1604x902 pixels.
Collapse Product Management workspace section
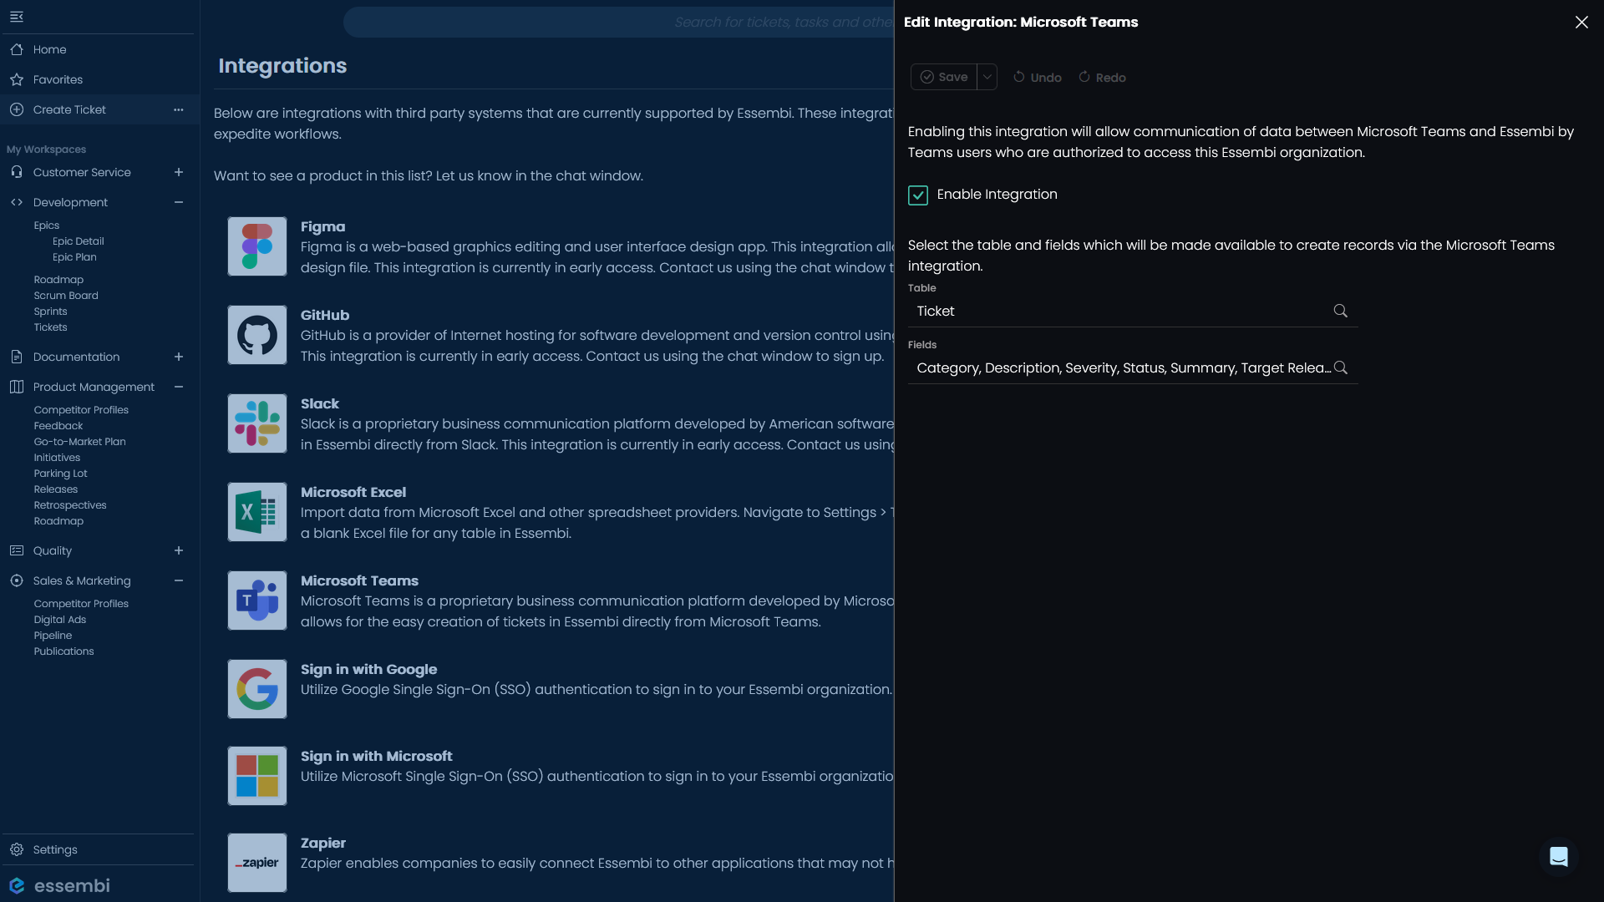pos(179,387)
